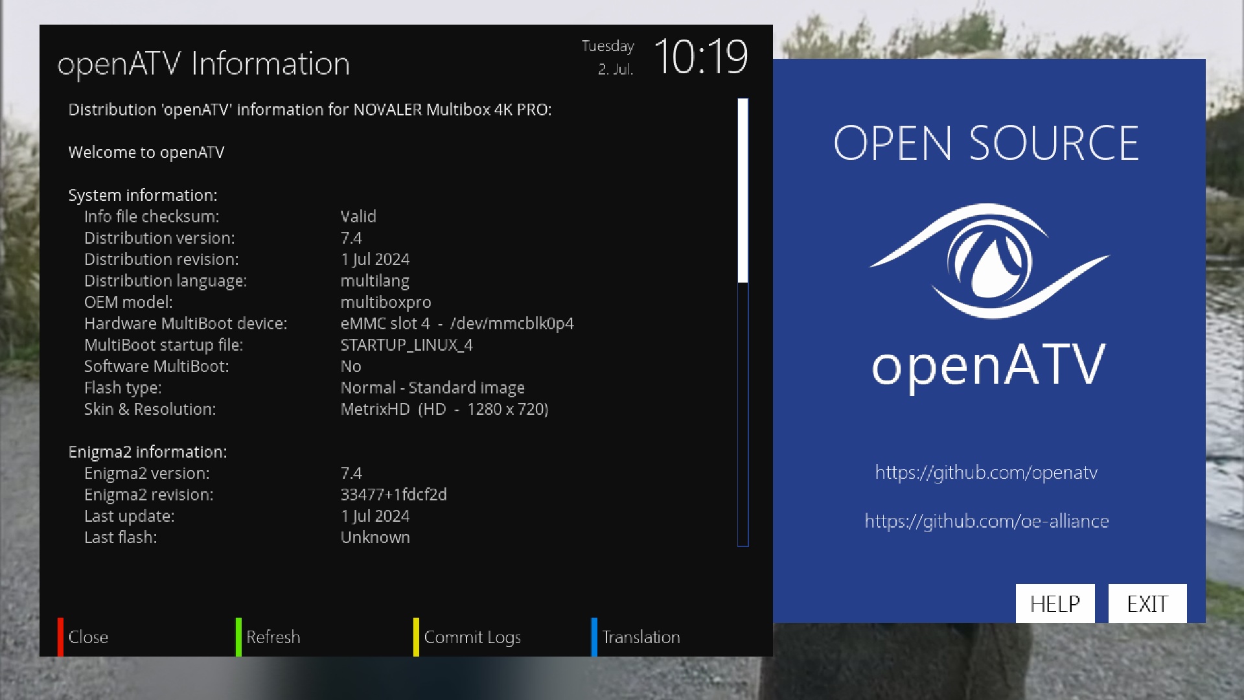This screenshot has width=1244, height=700.
Task: Click the OPEN SOURCE heading
Action: (x=985, y=143)
